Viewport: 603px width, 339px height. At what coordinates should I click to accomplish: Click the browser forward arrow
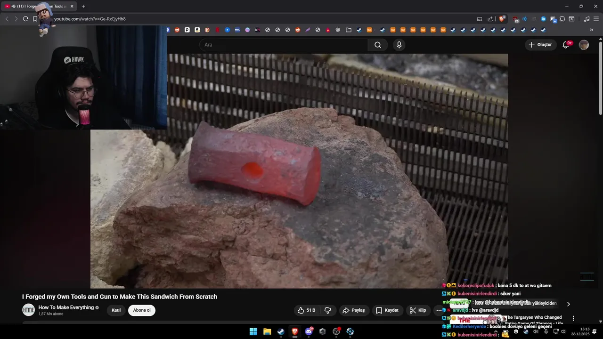pos(16,19)
